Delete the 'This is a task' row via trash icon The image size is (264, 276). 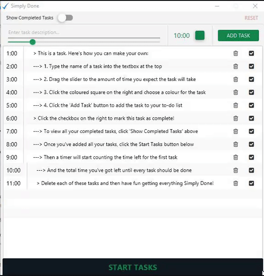pos(236,53)
